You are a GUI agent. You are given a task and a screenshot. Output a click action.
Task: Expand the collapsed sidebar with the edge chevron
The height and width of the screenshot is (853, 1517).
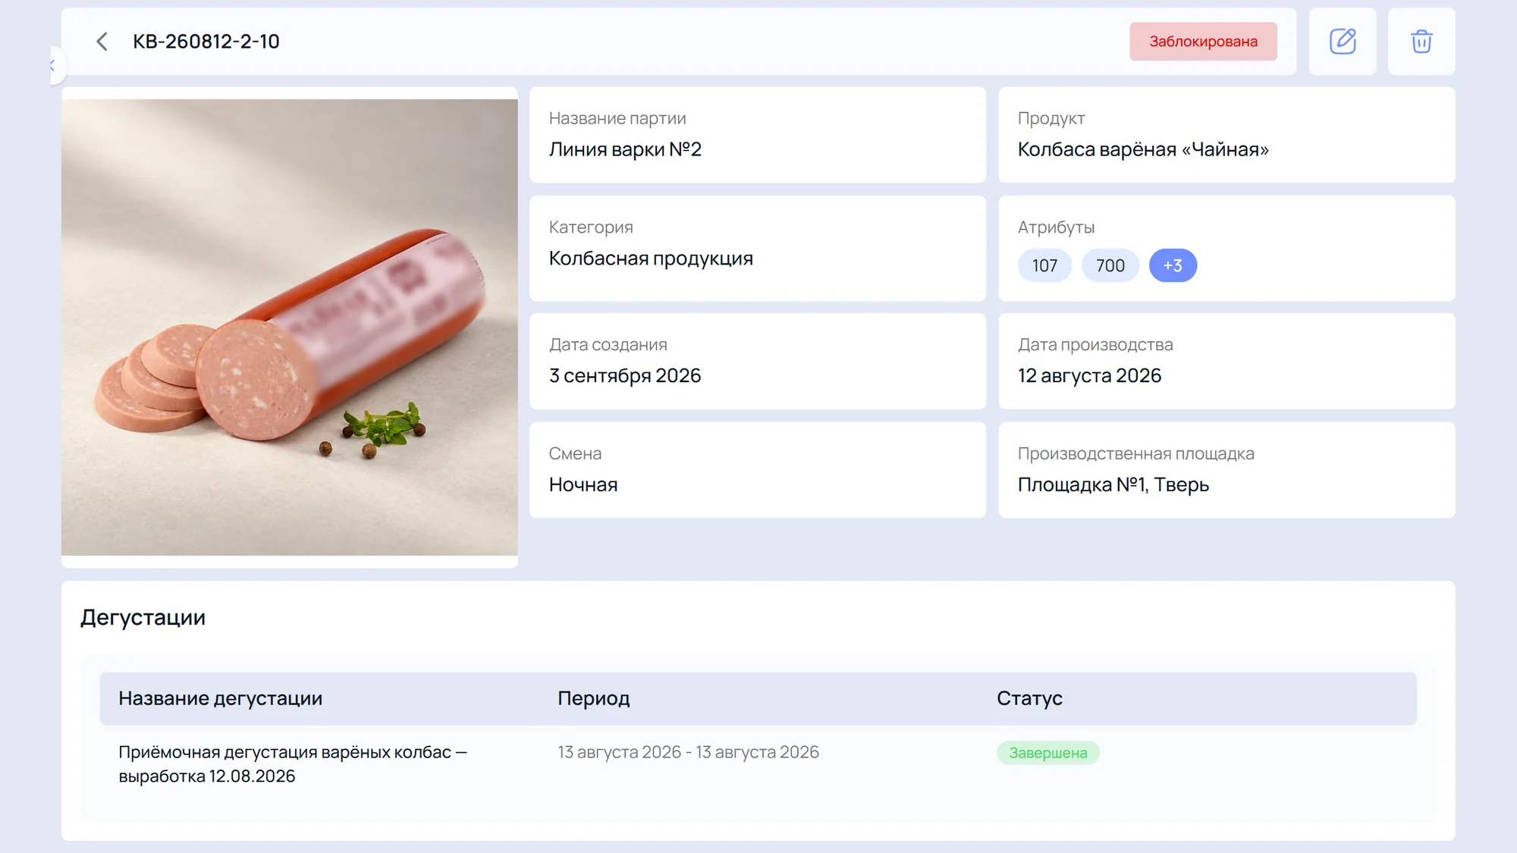tap(55, 66)
